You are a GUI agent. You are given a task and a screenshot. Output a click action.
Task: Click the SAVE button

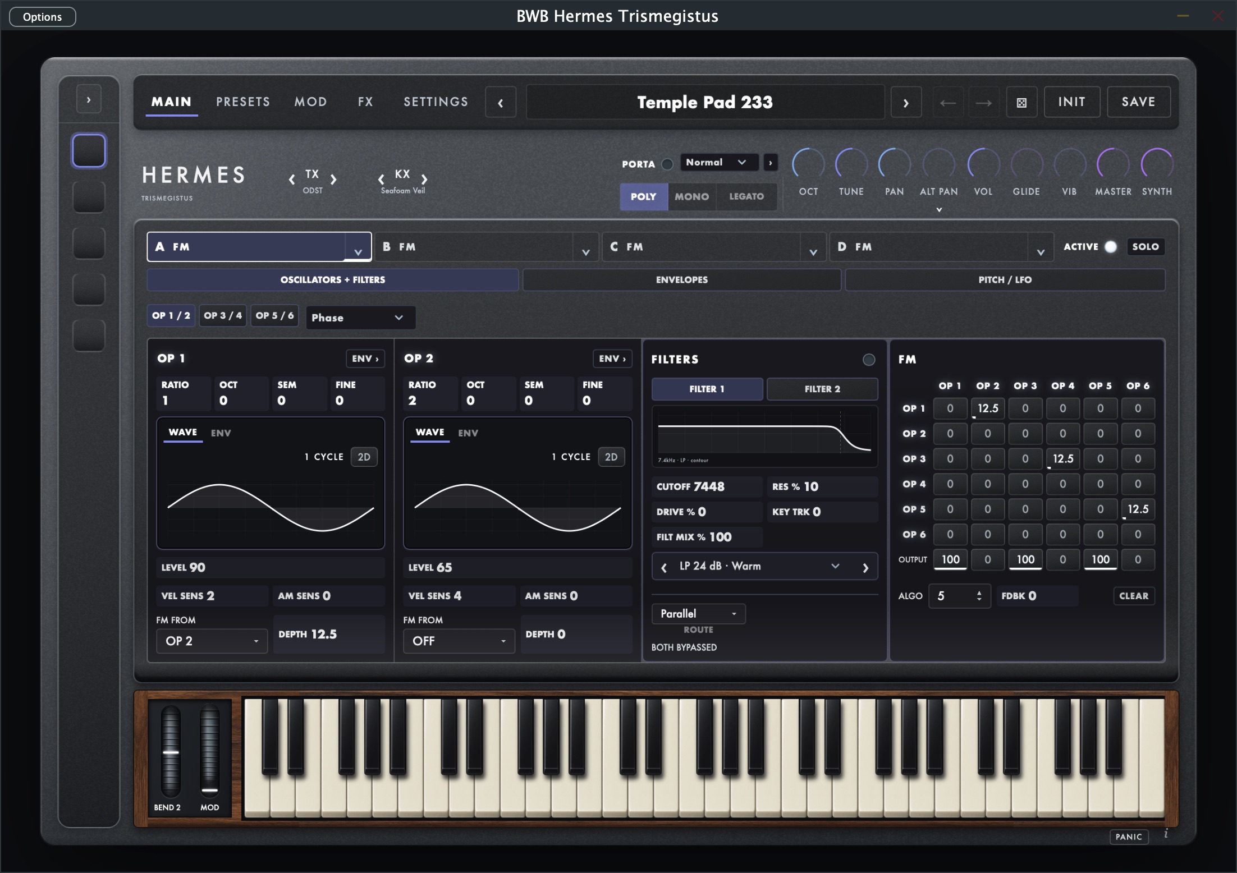click(x=1138, y=102)
